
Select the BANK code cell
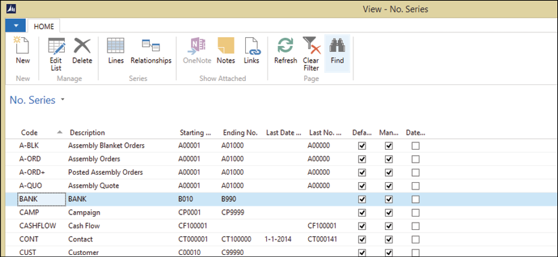tap(42, 200)
